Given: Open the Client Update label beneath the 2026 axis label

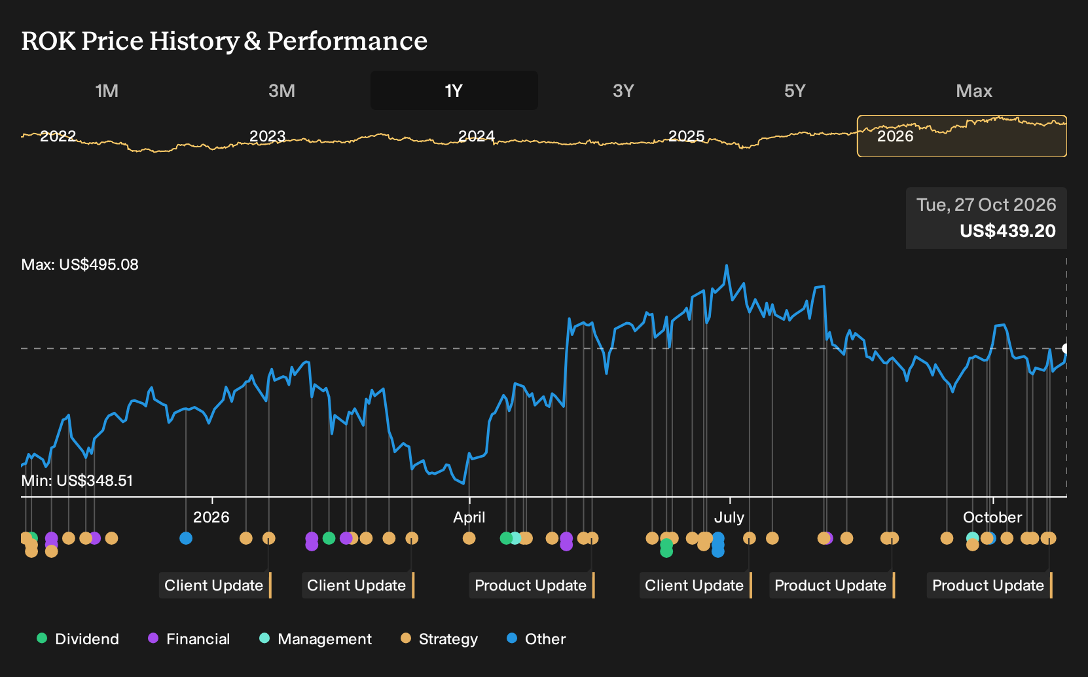Looking at the screenshot, I should pyautogui.click(x=215, y=585).
